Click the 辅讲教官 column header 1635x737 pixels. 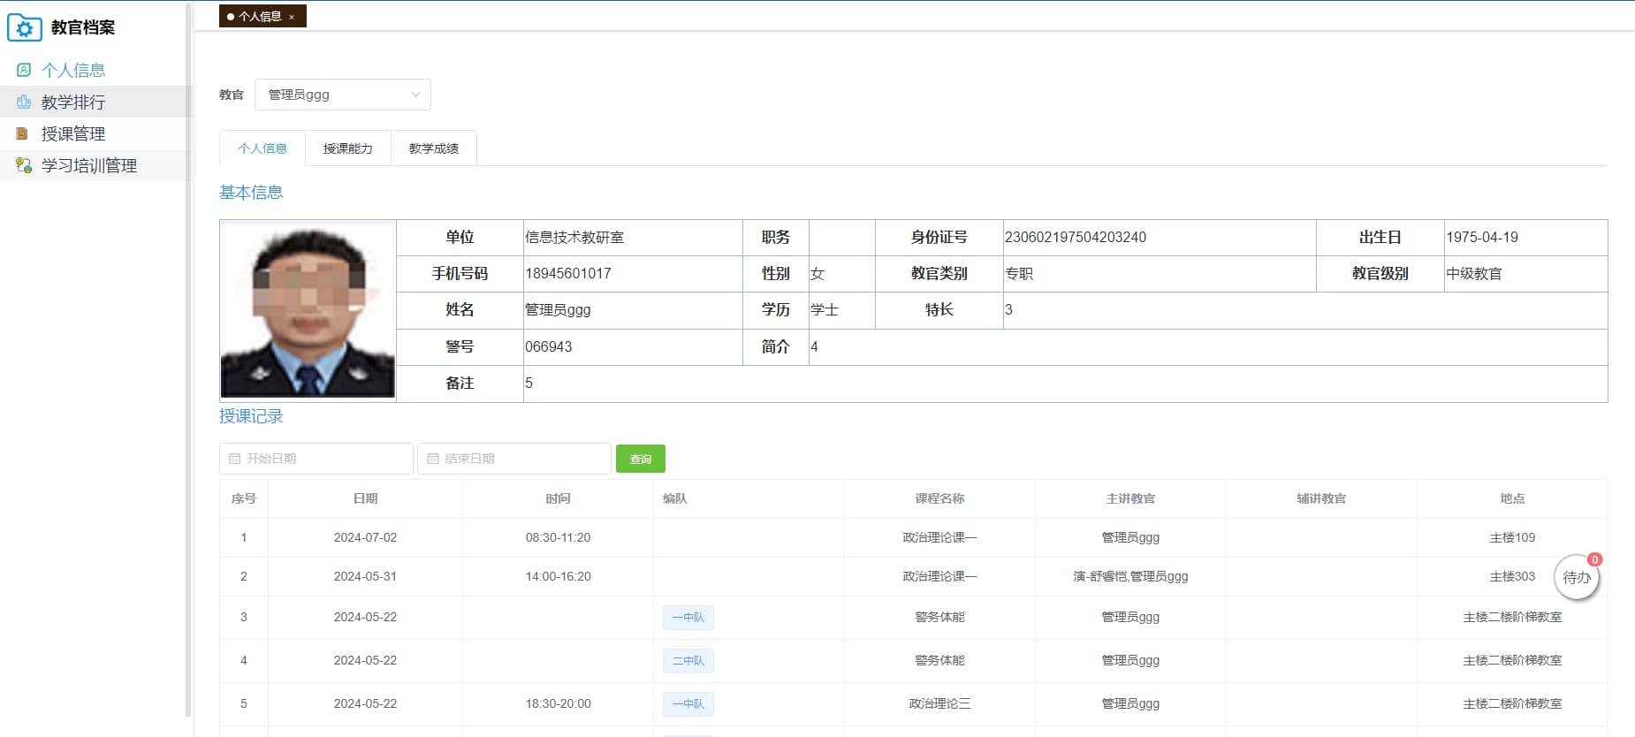1321,498
